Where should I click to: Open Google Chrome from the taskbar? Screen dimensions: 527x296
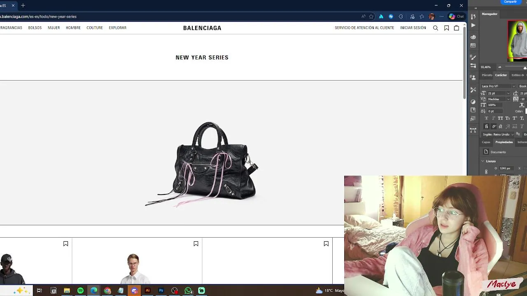[x=107, y=291]
